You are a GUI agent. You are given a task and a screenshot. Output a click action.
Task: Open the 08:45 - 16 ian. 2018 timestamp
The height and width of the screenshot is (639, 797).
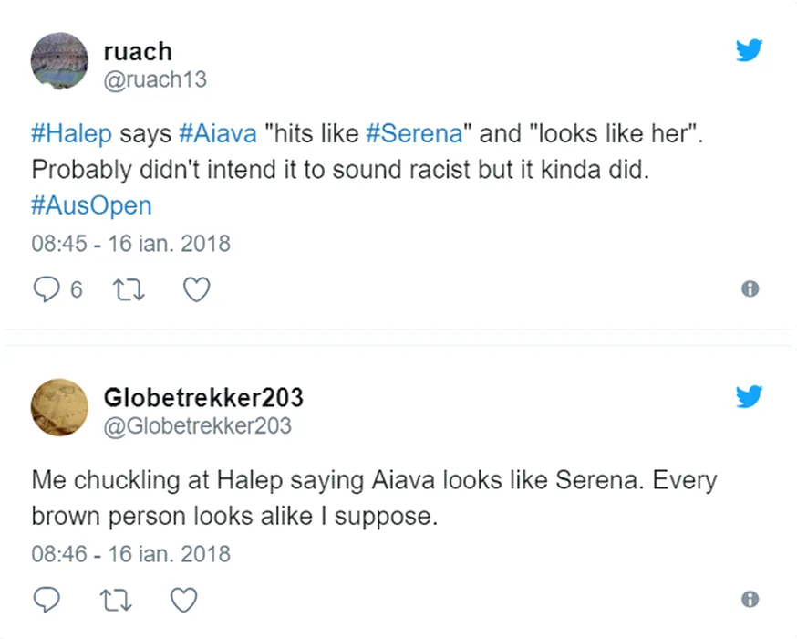(x=131, y=244)
